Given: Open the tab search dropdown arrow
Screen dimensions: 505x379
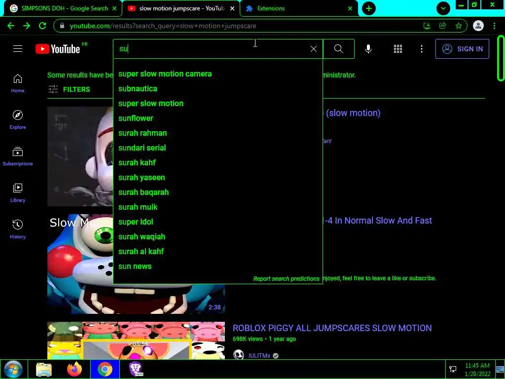Looking at the screenshot, I should point(443,8).
